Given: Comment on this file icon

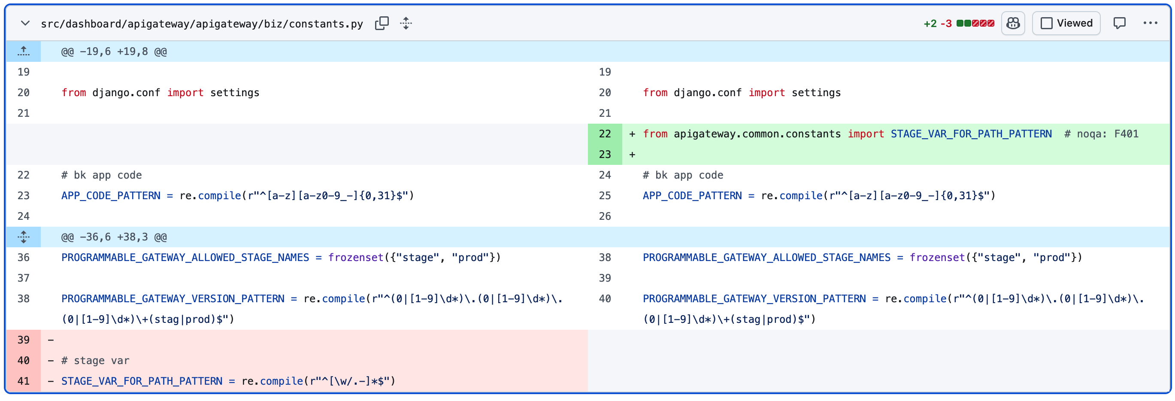Looking at the screenshot, I should [1119, 23].
